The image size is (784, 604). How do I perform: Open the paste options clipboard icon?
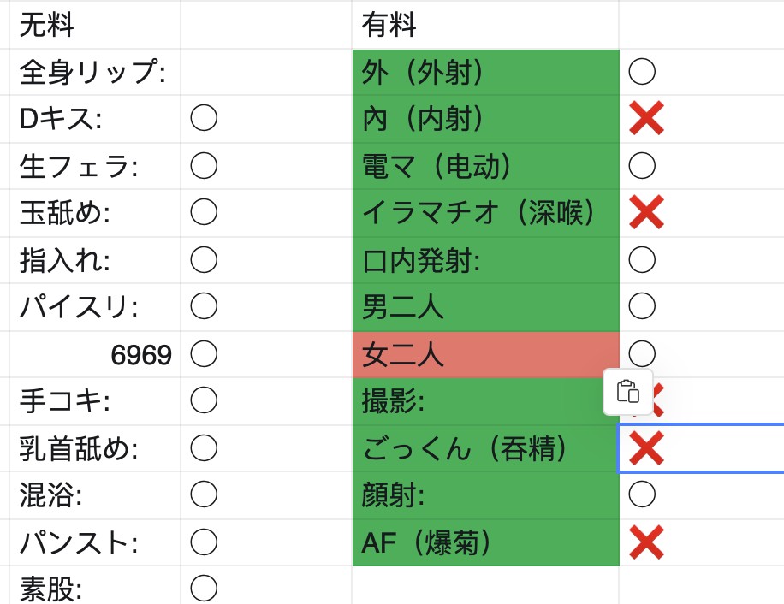pos(628,392)
